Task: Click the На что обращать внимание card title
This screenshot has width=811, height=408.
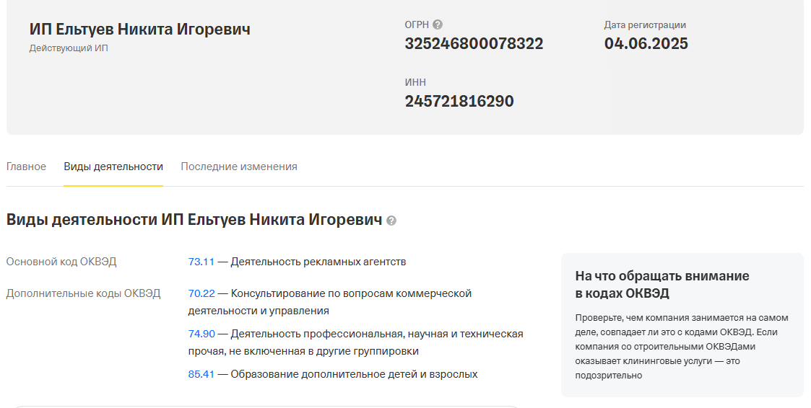Action: 662,284
